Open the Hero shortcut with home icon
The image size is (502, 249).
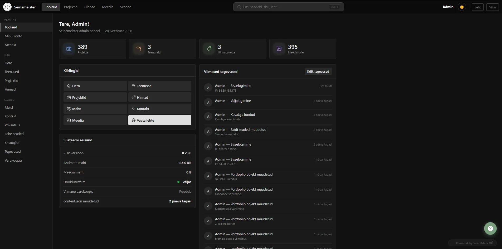(x=95, y=86)
